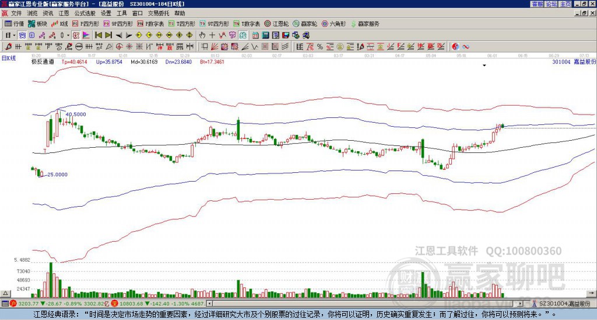
Task: Select the crosshair cursor tool
Action: 212,35
